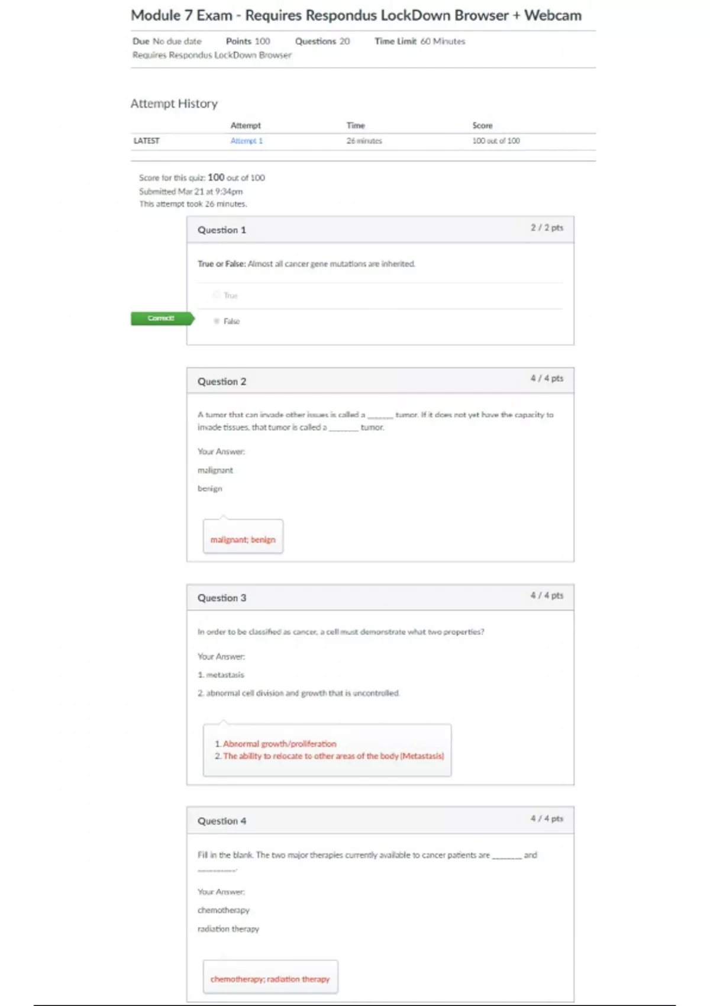Screen dimensions: 710x1006
Task: Click the LATEST attempt row label
Action: pos(146,141)
